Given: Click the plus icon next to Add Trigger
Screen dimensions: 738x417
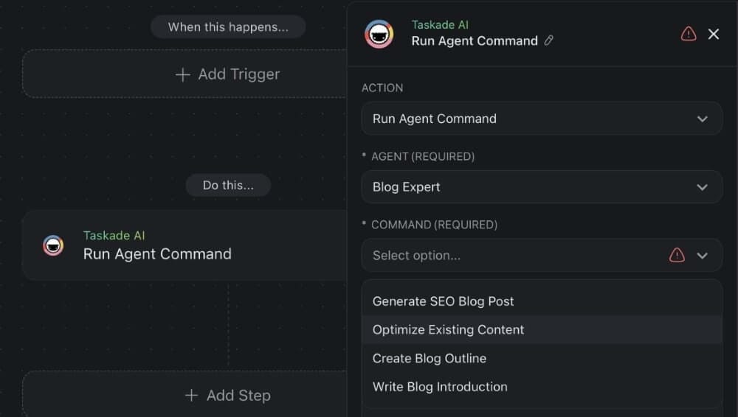Looking at the screenshot, I should tap(183, 74).
